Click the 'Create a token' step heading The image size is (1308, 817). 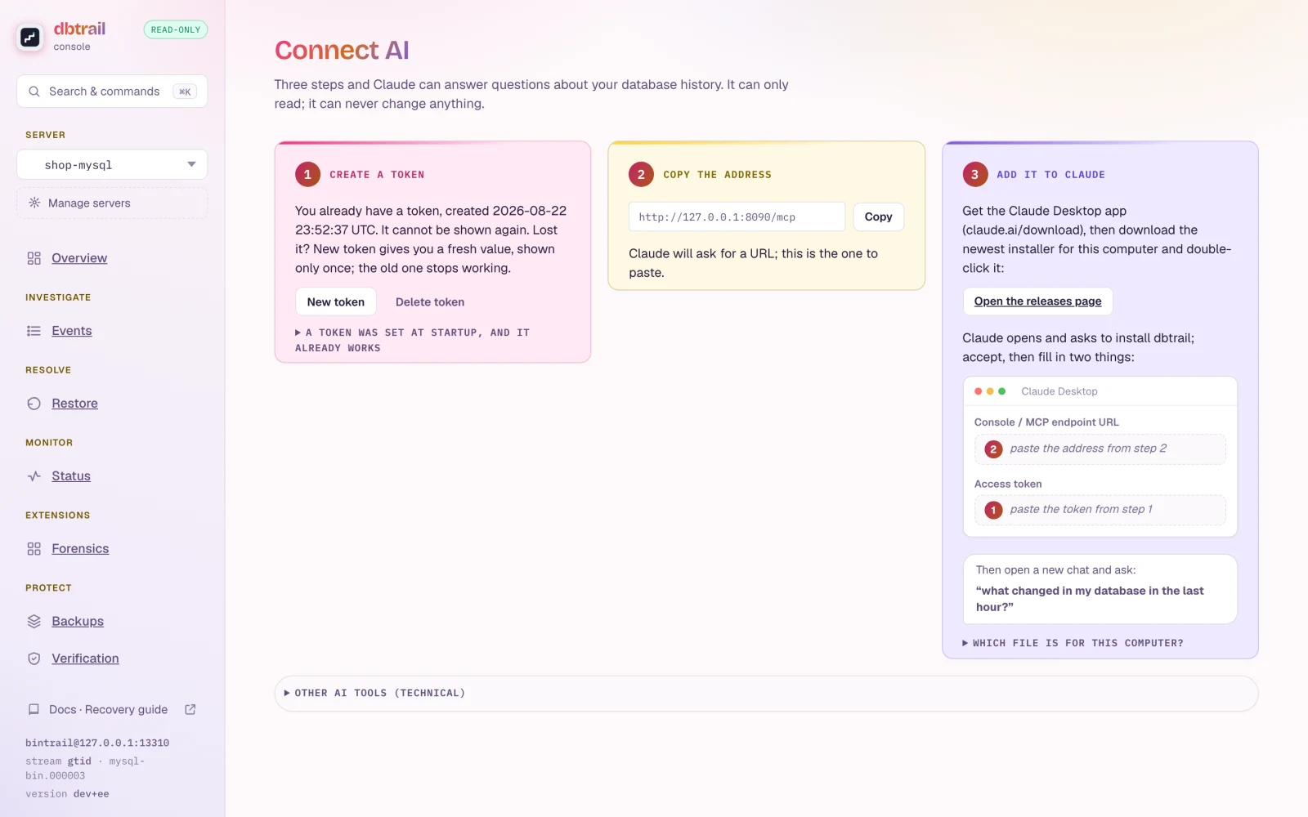377,175
